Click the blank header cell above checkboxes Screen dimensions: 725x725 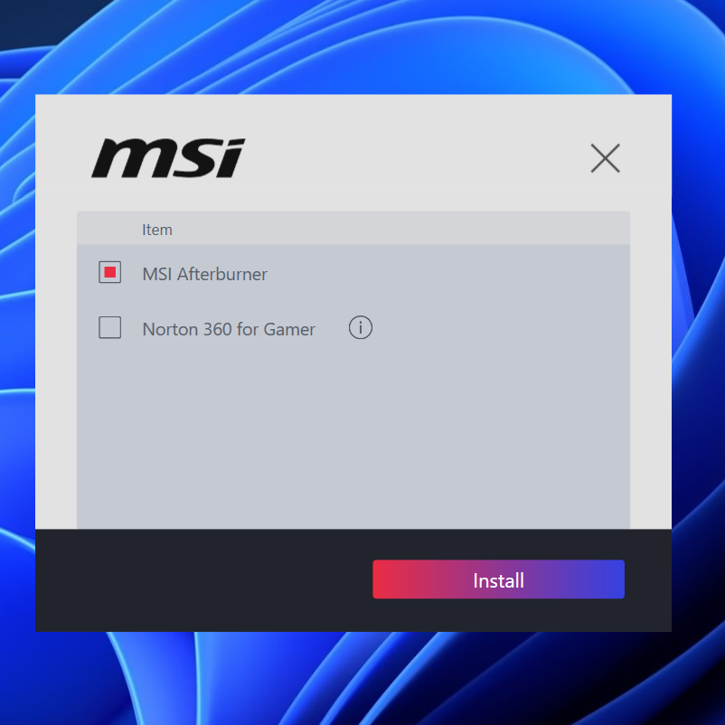tap(109, 230)
